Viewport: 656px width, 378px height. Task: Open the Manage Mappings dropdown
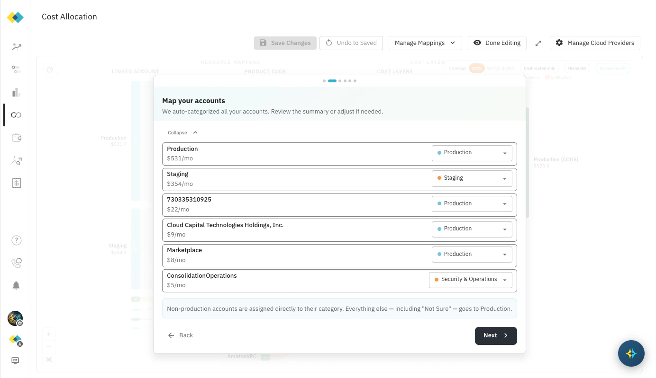coord(425,43)
